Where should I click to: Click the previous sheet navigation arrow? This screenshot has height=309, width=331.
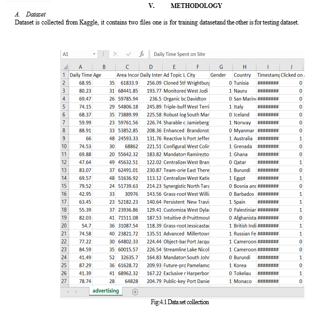(x=68, y=291)
